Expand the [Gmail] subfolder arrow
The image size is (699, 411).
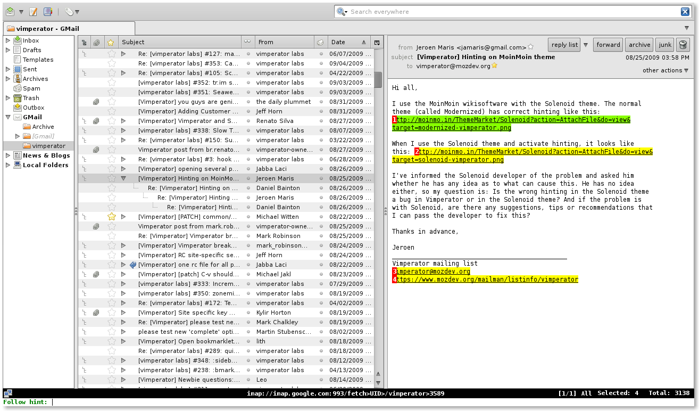tap(17, 136)
